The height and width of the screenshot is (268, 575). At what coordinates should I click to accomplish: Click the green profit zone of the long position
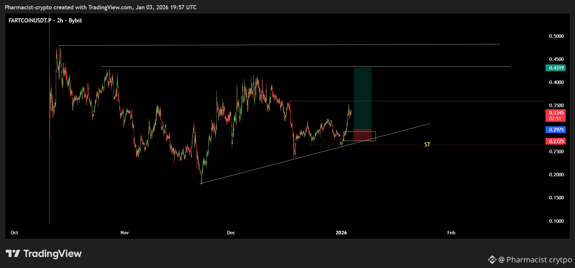click(363, 99)
